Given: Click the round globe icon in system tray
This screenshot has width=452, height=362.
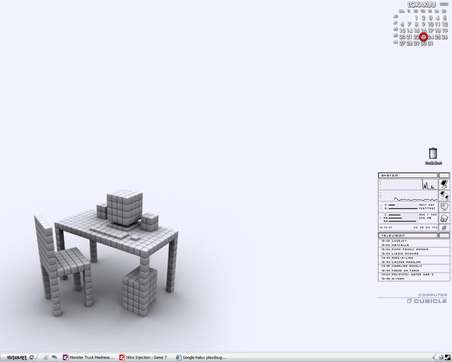Looking at the screenshot, I should 441,357.
